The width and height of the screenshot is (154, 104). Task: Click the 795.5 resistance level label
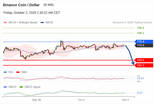[141, 28]
